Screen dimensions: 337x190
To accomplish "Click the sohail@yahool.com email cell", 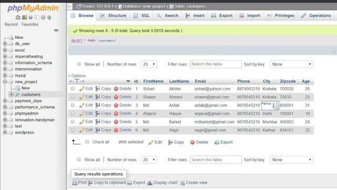I will click(x=212, y=89).
